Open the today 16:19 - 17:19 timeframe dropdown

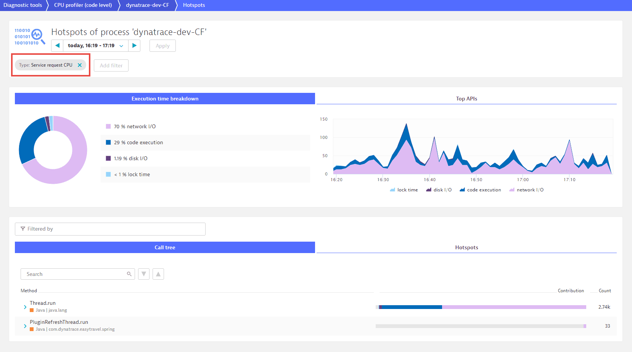[96, 46]
